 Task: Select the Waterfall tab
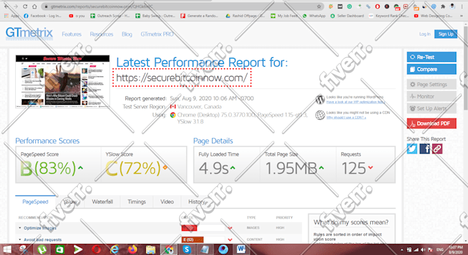[x=103, y=202]
